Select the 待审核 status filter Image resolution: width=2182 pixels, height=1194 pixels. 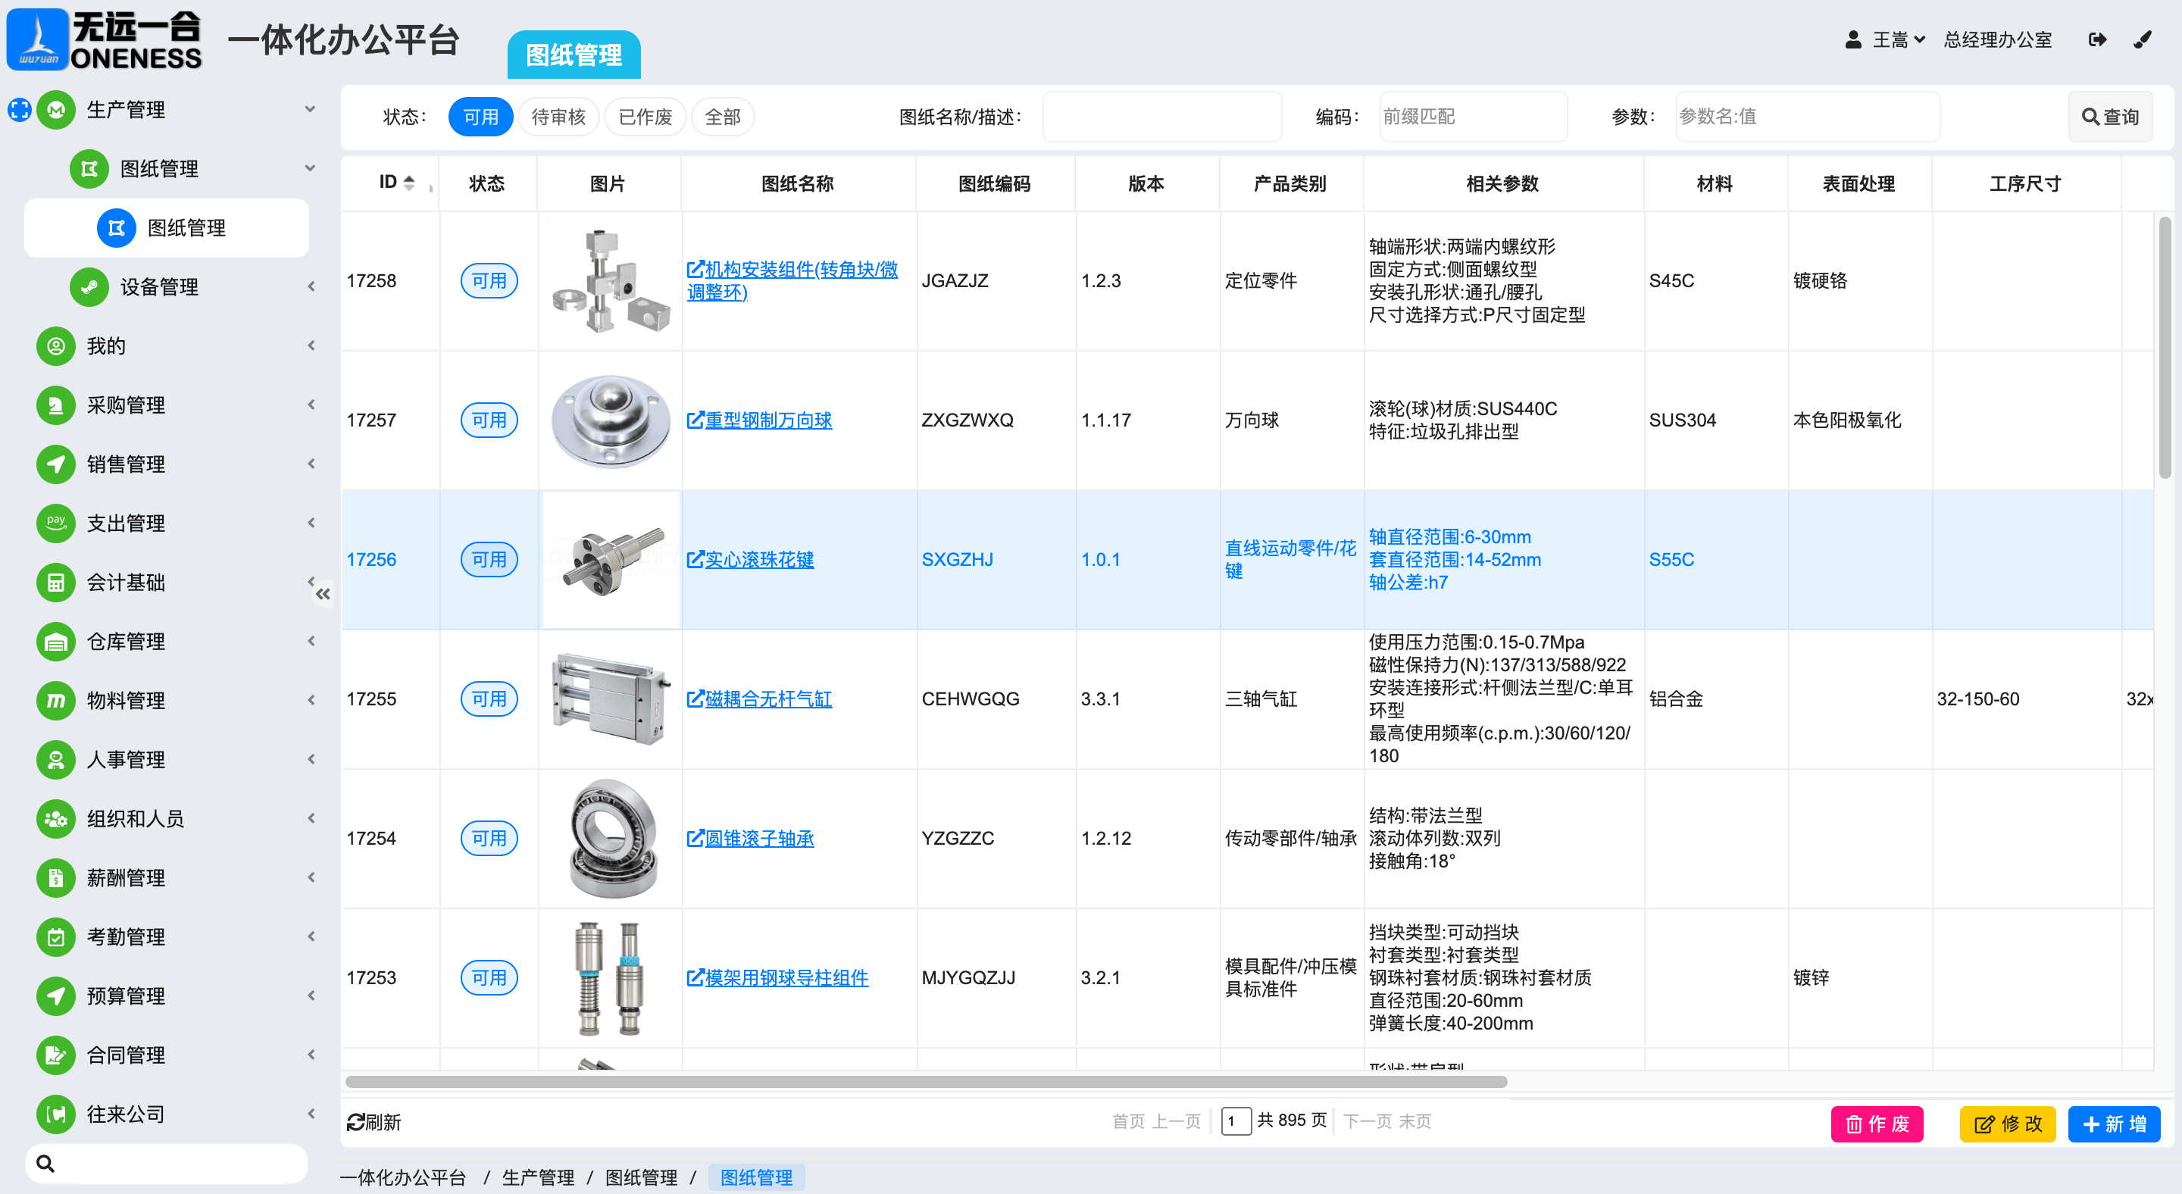coord(558,117)
